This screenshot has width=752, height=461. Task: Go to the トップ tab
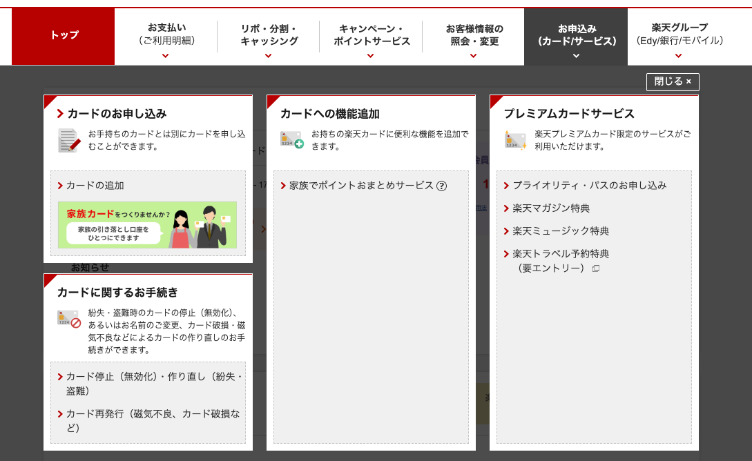(x=64, y=36)
